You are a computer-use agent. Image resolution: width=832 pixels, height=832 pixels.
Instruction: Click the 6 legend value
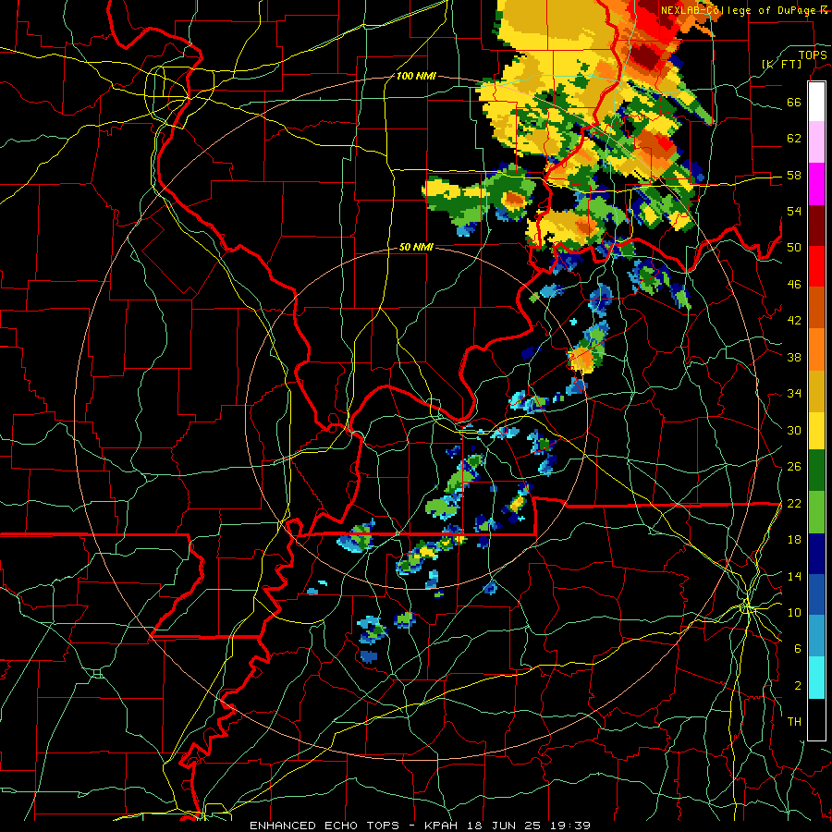pyautogui.click(x=798, y=649)
